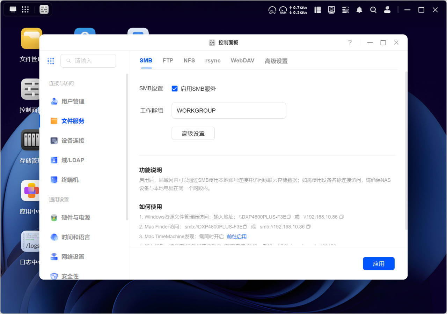Open the 高级设置 tab
Viewport: 447px width, 314px height.
pyautogui.click(x=276, y=61)
